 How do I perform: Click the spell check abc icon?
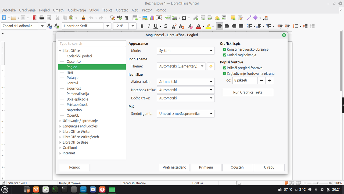[x=120, y=18]
